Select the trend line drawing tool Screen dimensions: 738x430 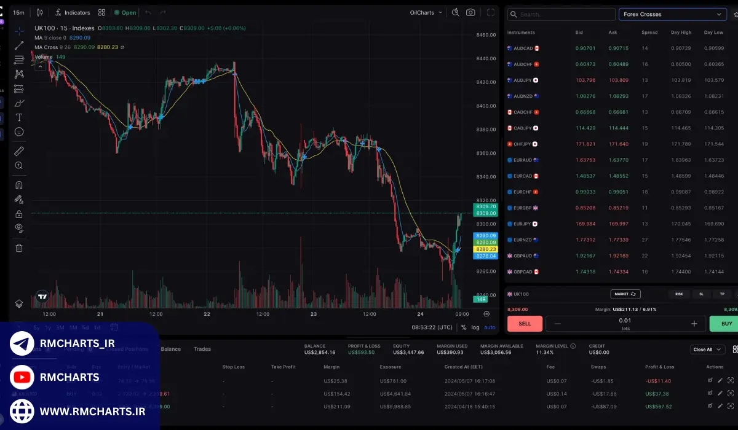(x=19, y=45)
